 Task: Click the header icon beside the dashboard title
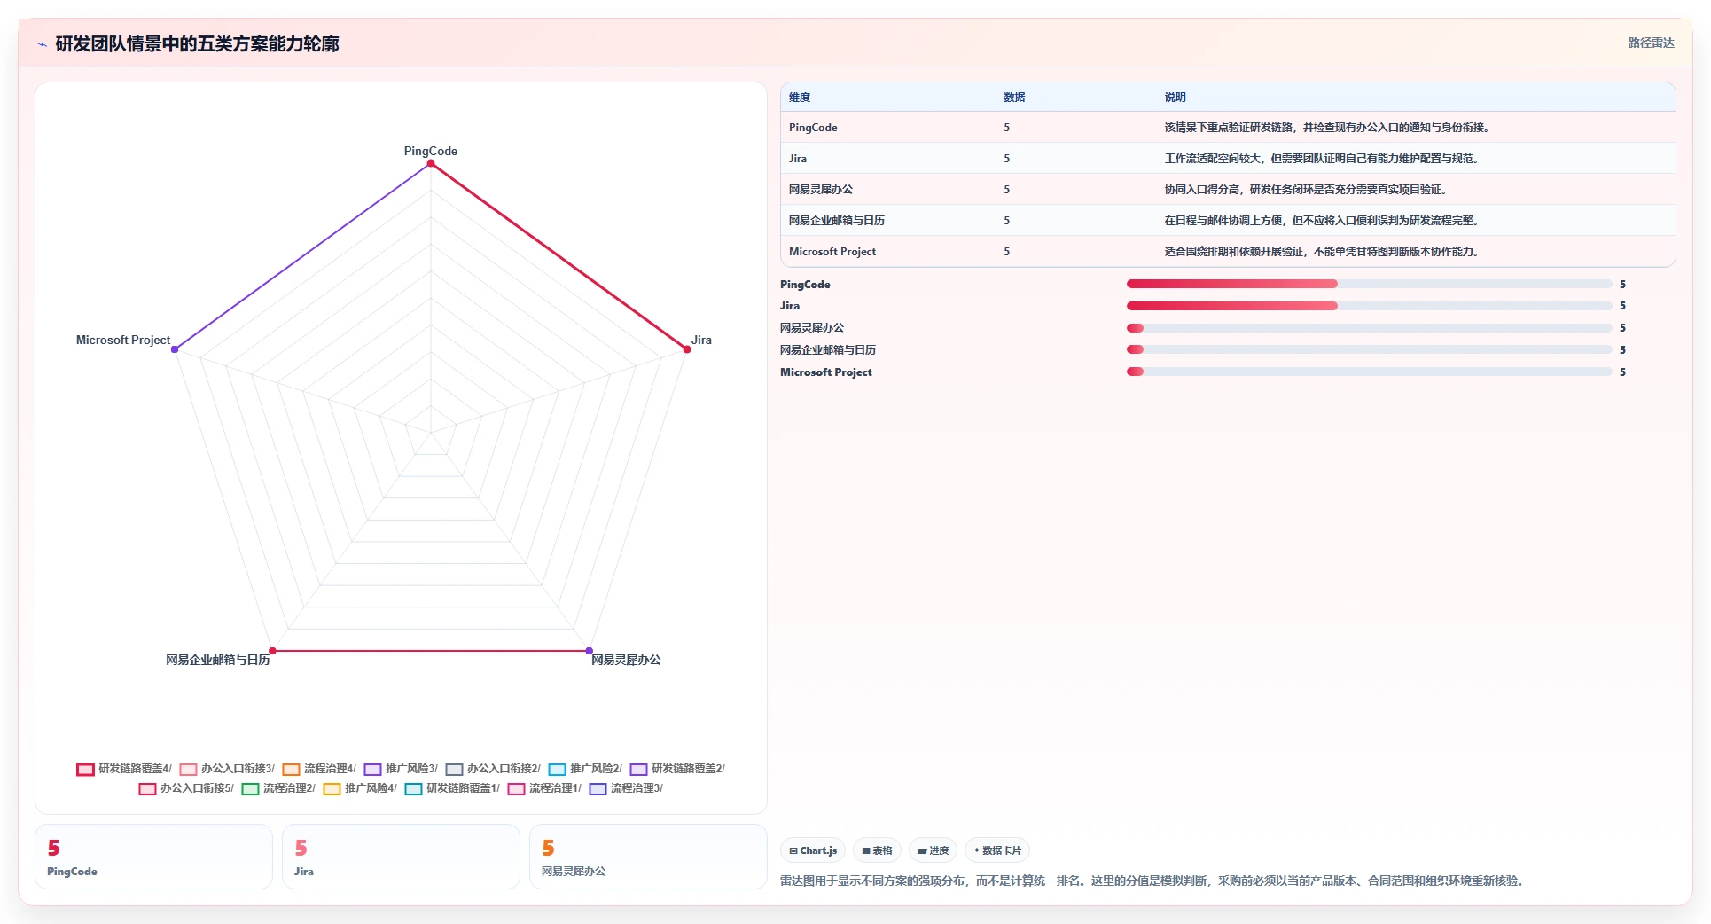[x=42, y=44]
